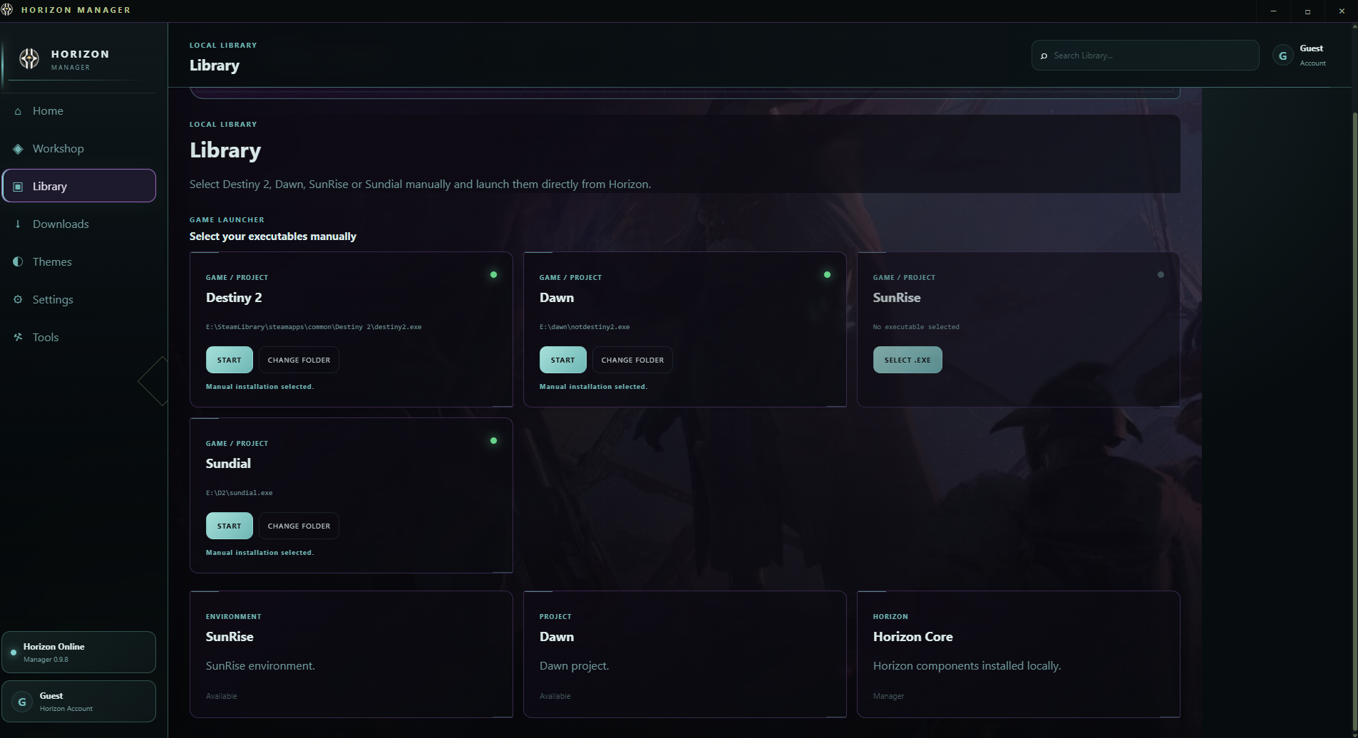1358x738 pixels.
Task: Click the green status dot on the Destiny 2 card
Action: point(493,275)
